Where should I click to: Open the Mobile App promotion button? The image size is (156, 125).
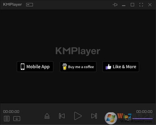tap(35, 67)
